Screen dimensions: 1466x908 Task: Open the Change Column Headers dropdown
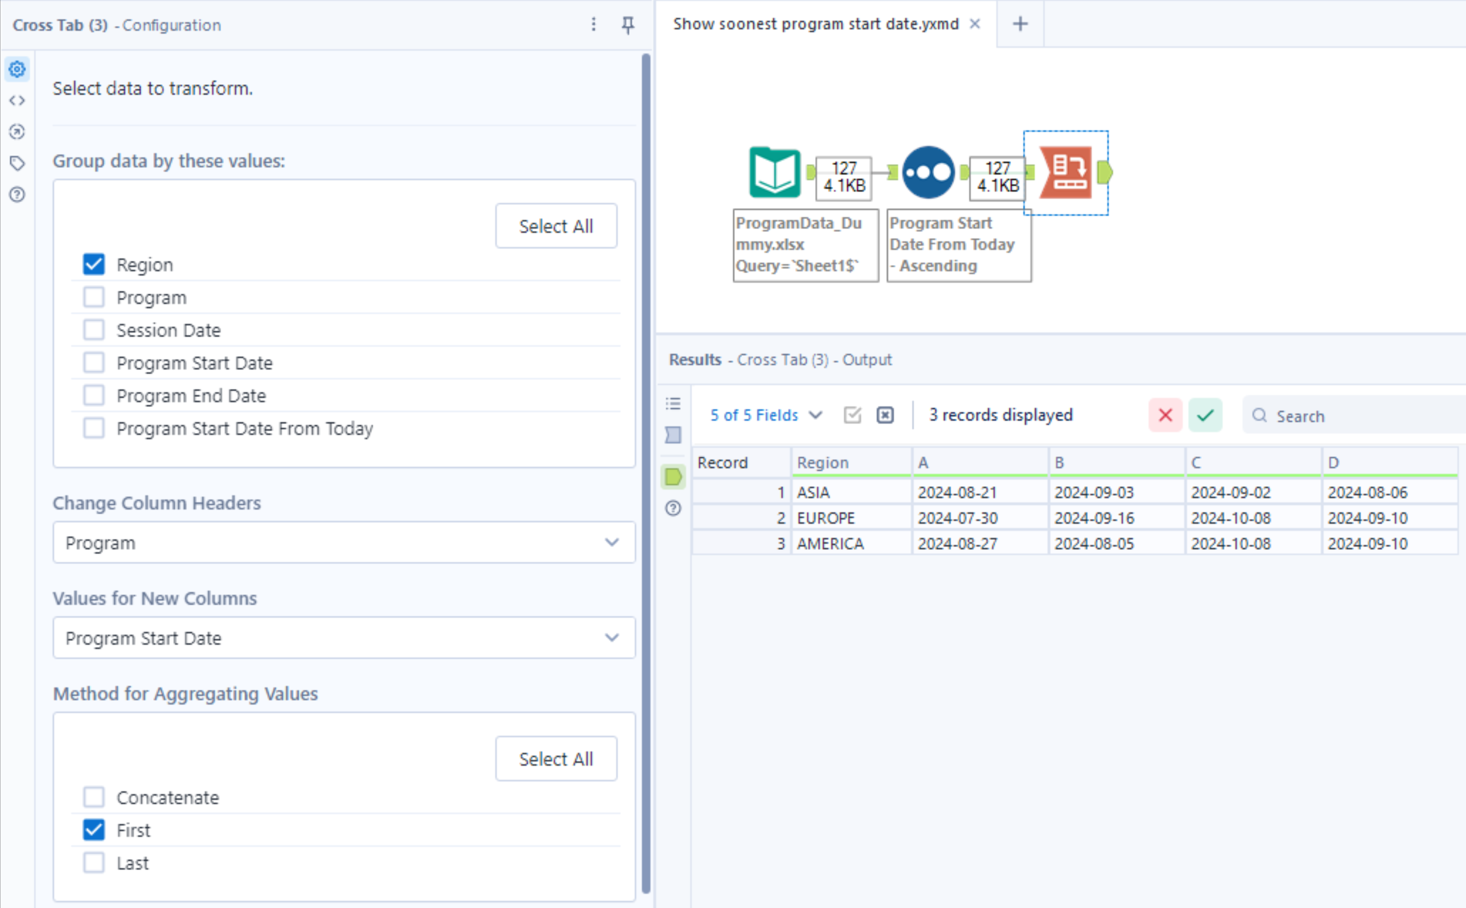tap(612, 543)
